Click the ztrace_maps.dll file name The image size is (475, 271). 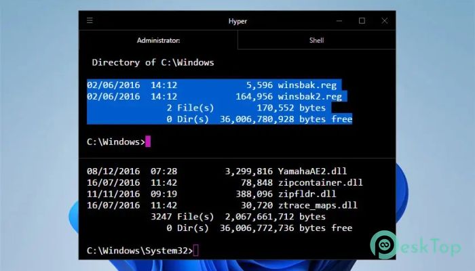point(318,205)
